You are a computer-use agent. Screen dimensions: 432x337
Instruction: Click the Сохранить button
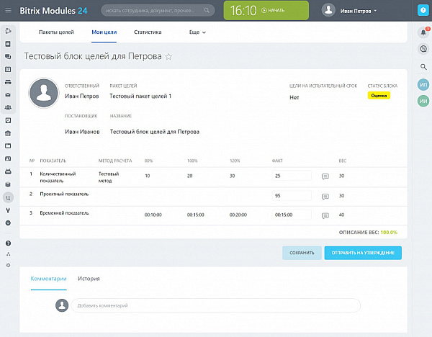pos(302,253)
